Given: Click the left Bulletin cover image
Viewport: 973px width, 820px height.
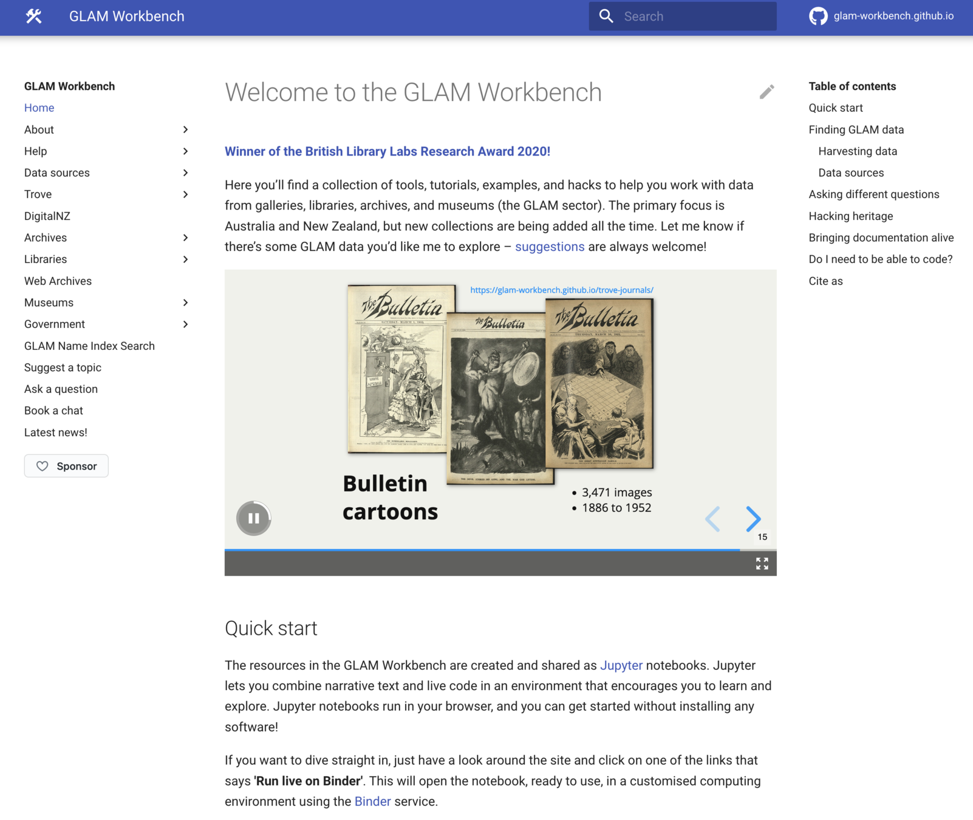Looking at the screenshot, I should [397, 369].
